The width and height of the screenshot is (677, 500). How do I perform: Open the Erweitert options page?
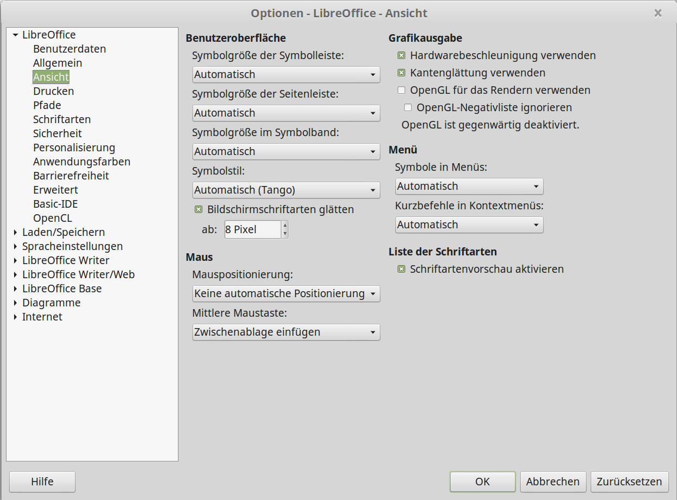[x=55, y=190]
